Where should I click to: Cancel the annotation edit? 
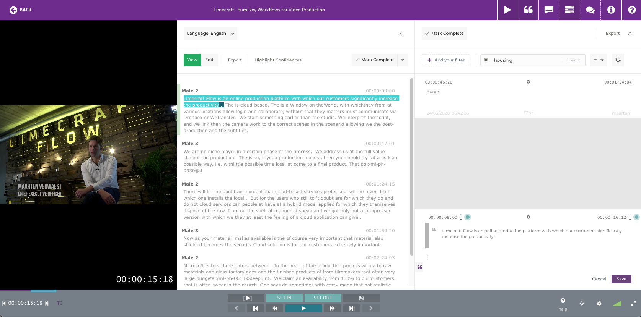599,279
